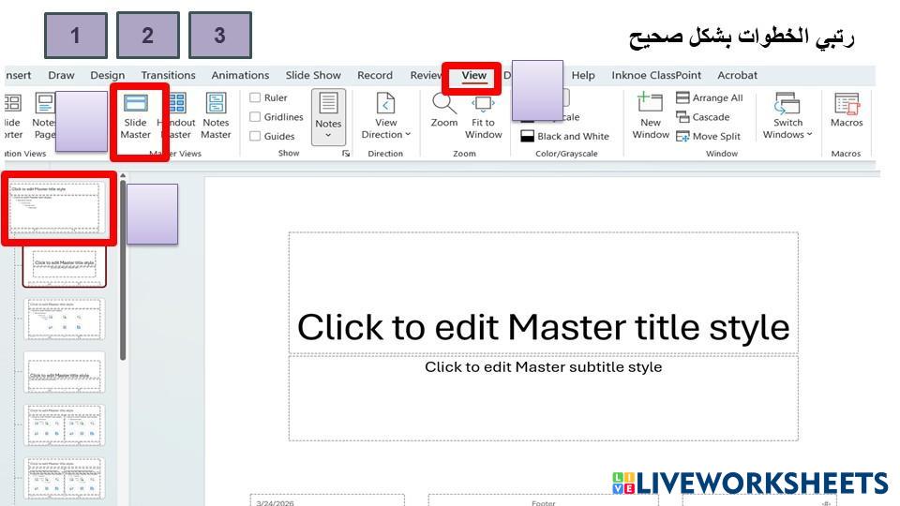
Task: Open a New Window
Action: [651, 115]
